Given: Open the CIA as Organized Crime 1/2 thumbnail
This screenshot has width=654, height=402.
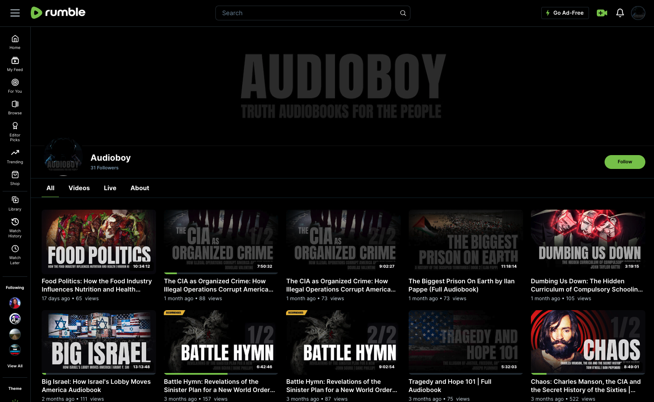Looking at the screenshot, I should tap(221, 242).
